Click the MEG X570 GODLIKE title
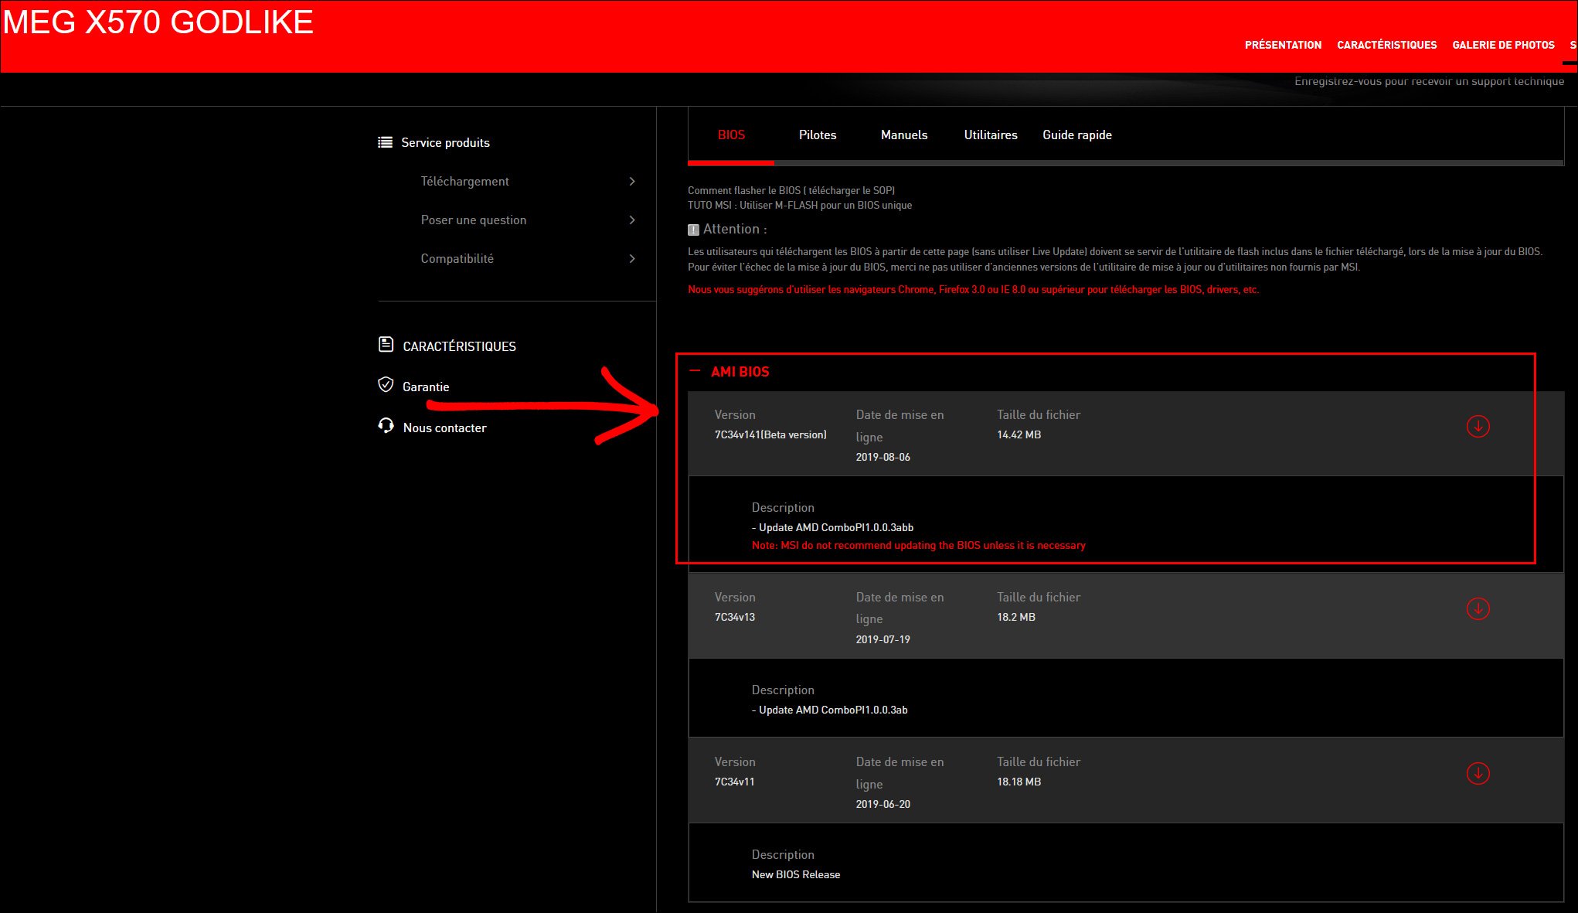Viewport: 1578px width, 913px height. [x=158, y=22]
